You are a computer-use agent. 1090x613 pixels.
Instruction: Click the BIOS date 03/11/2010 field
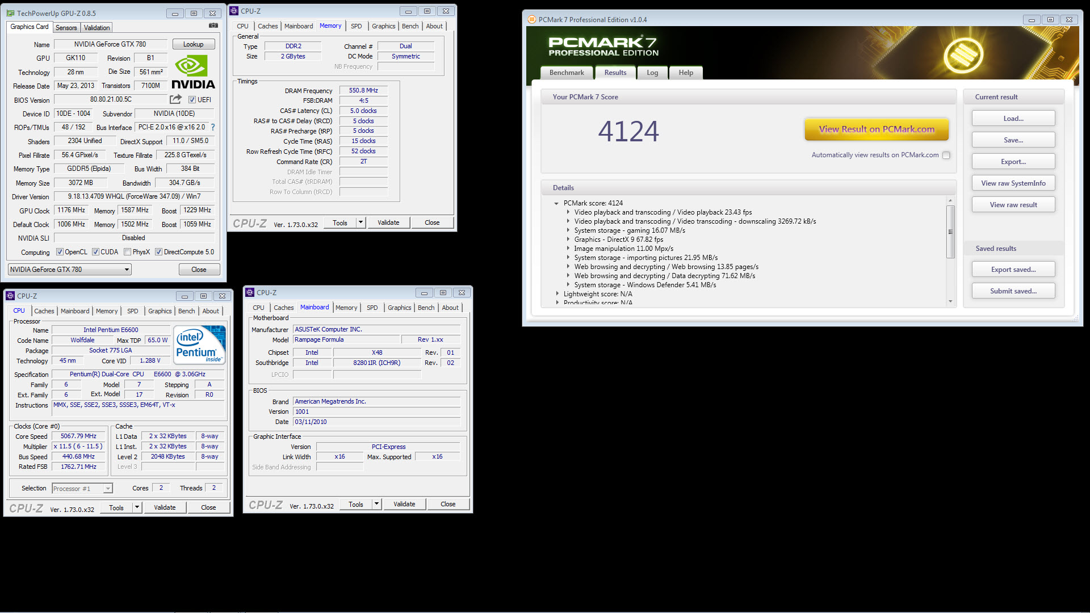[x=376, y=422]
